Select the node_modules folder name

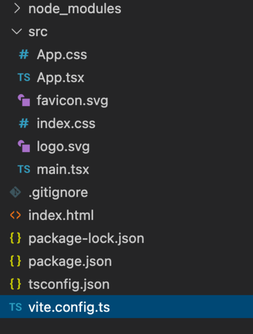75,9
